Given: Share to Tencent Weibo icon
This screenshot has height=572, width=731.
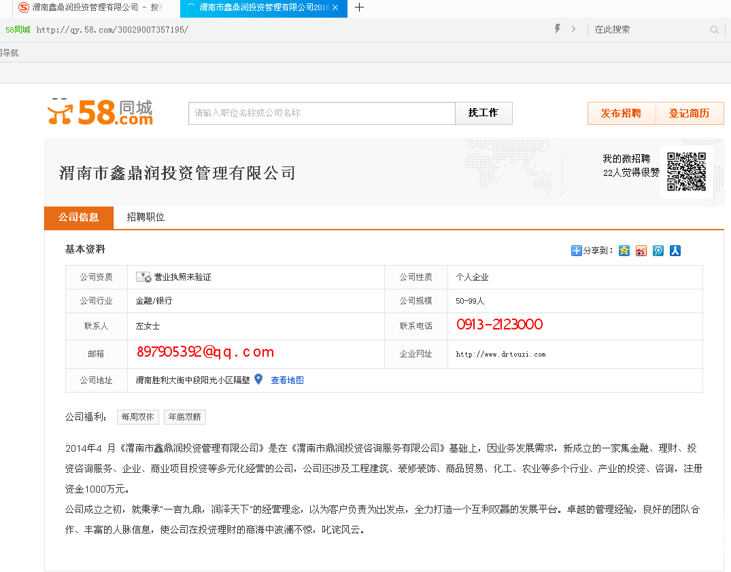Looking at the screenshot, I should 658,251.
